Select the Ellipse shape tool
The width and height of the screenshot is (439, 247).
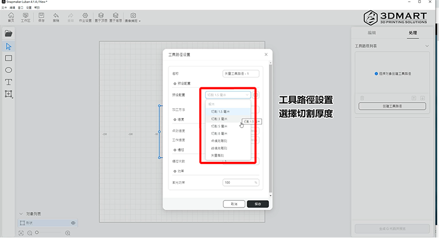point(9,70)
